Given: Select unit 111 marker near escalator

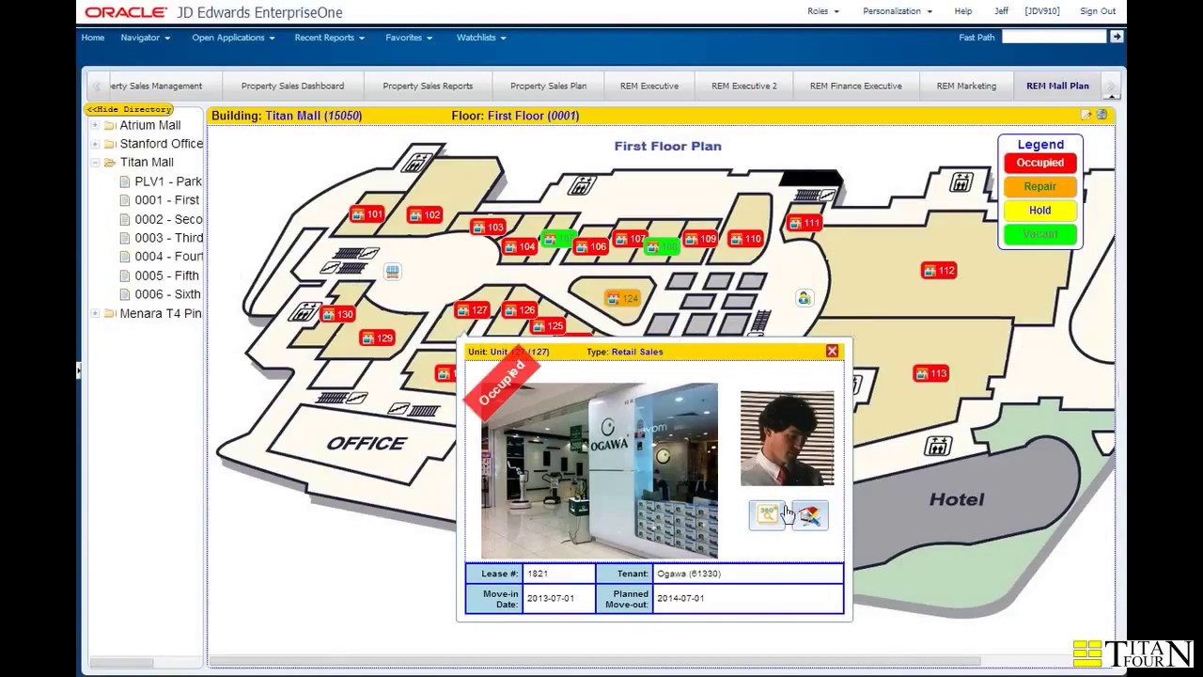Looking at the screenshot, I should point(805,224).
